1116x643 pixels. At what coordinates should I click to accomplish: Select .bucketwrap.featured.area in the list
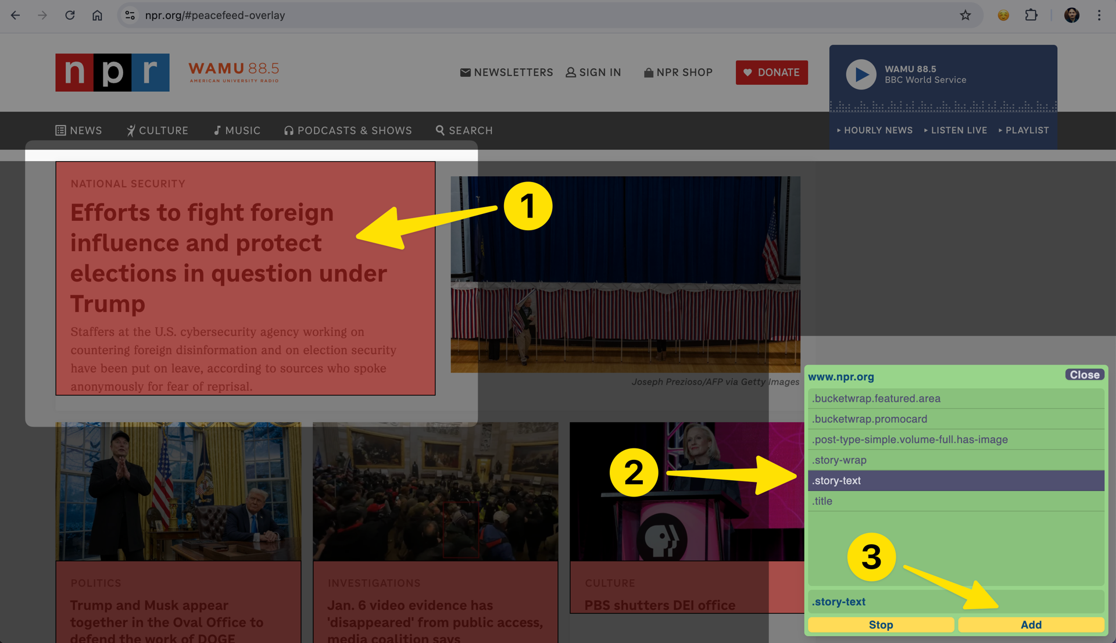[956, 398]
